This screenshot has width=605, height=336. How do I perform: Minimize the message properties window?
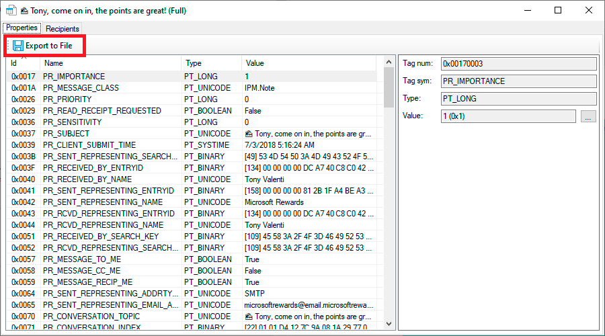[x=528, y=10]
